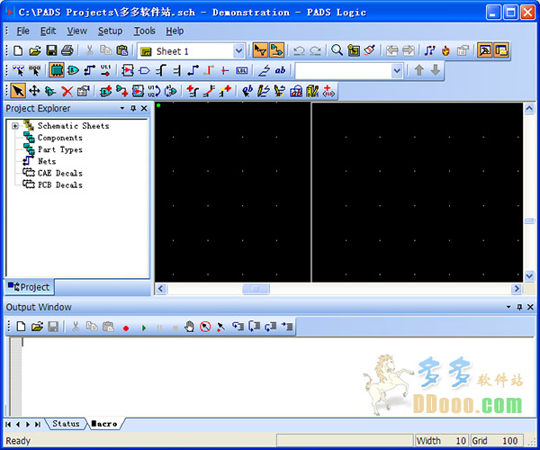Click the hand icon in Output toolbar
540x450 pixels.
tap(189, 327)
